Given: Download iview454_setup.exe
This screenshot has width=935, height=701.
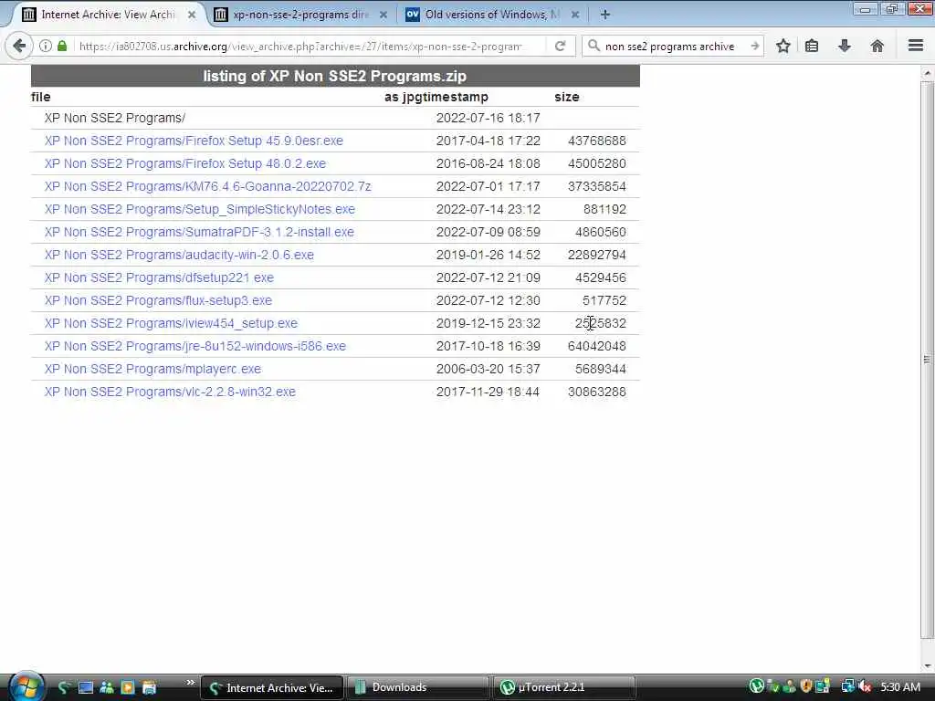Looking at the screenshot, I should 171,323.
